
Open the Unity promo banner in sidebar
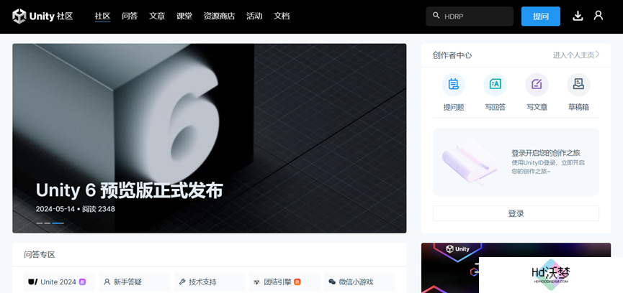(516, 268)
